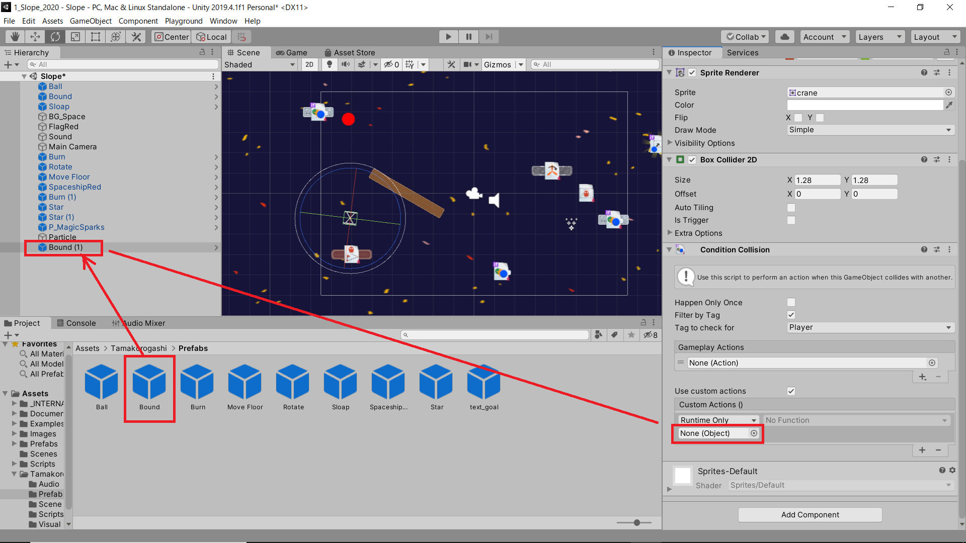Viewport: 966px width, 543px height.
Task: Select the Scale tool
Action: (x=75, y=37)
